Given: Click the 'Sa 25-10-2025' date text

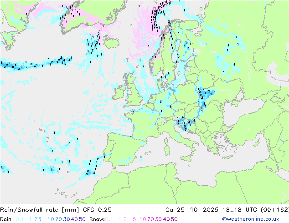Looking at the screenshot, I should point(192,210).
